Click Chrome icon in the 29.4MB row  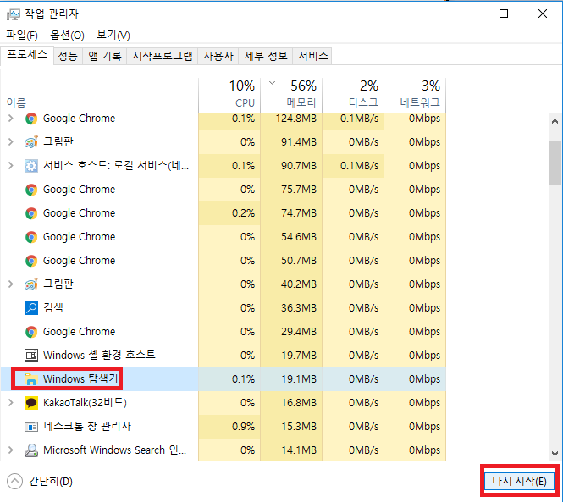point(31,332)
